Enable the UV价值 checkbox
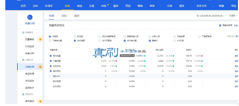 click(175, 41)
